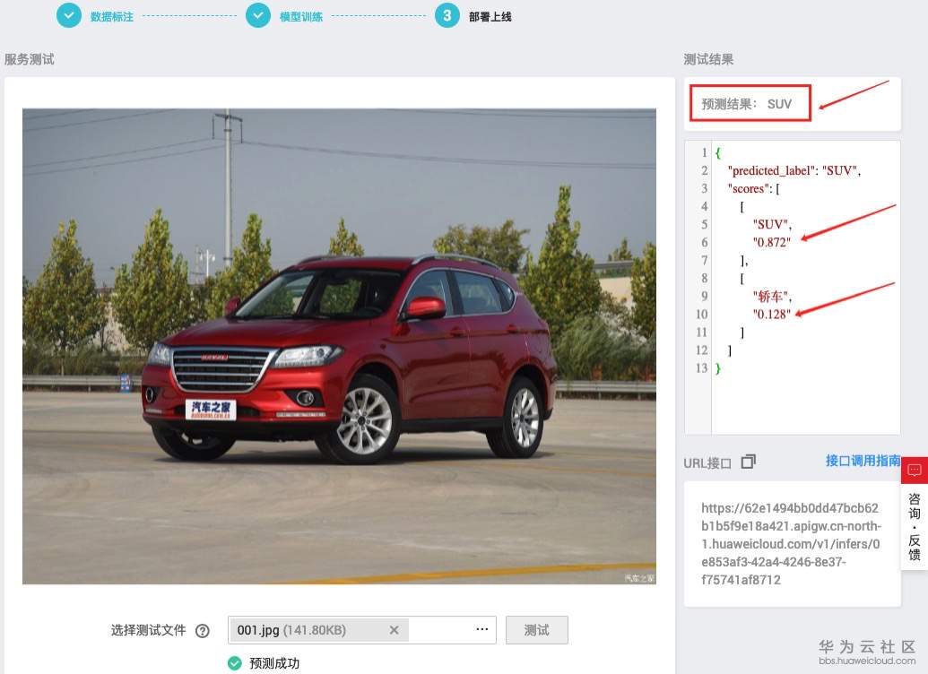Open the 模型训练 step
Viewport: 928px width, 674px height.
tap(300, 16)
